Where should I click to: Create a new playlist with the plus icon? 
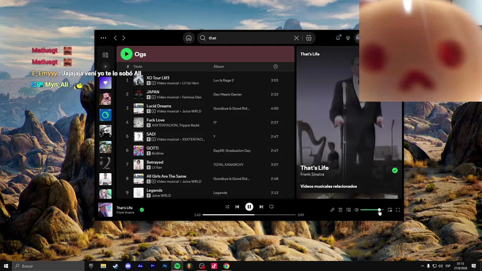(x=105, y=67)
